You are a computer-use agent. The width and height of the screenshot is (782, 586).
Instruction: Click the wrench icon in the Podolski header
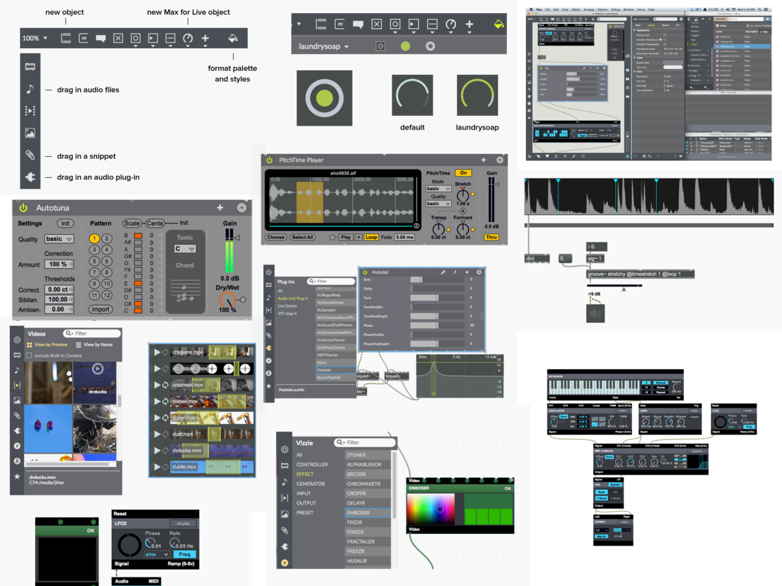[444, 272]
